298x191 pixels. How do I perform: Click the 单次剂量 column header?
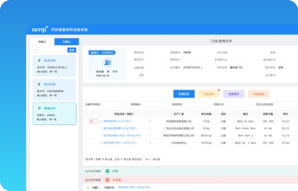pyautogui.click(x=206, y=114)
